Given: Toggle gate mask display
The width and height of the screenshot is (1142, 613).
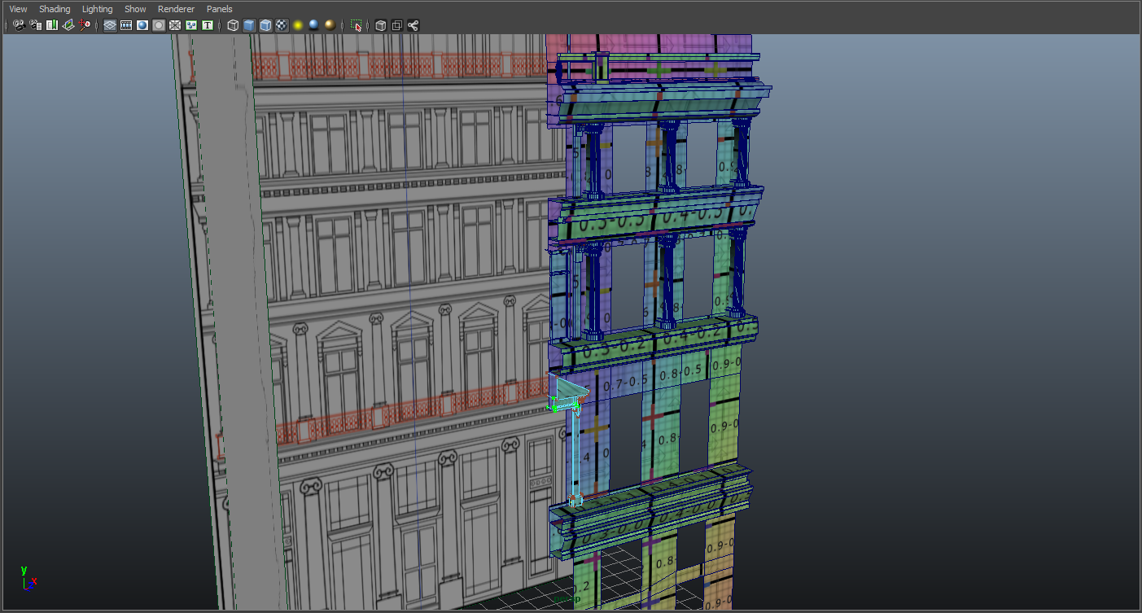Looking at the screenshot, I should (x=158, y=24).
